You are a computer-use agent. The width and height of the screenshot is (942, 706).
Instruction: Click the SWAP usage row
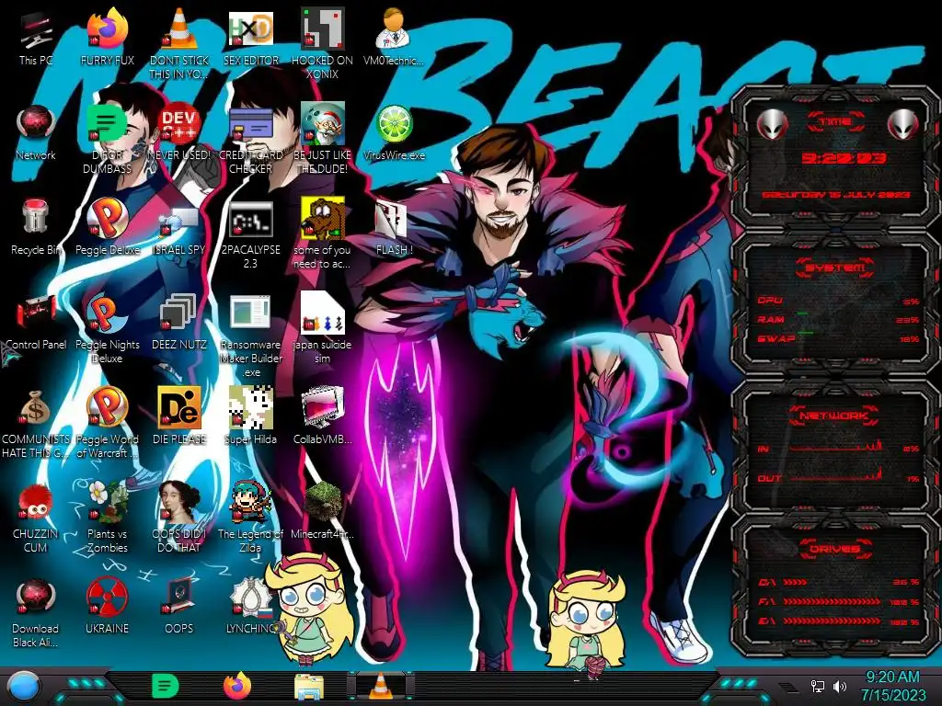[x=839, y=338]
